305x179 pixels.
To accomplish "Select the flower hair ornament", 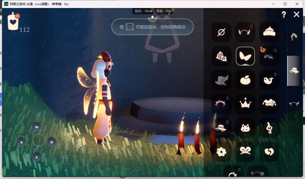I will click(x=221, y=56).
